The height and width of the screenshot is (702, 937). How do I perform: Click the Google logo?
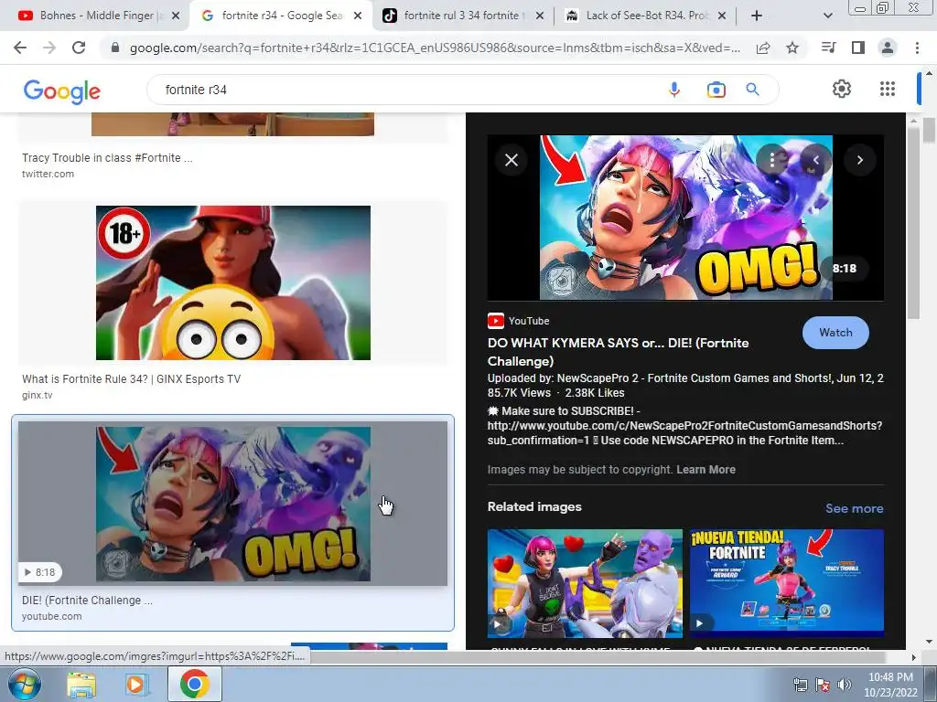coord(62,90)
